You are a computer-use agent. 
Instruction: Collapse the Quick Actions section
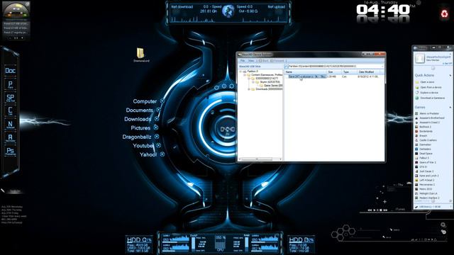tap(450, 76)
